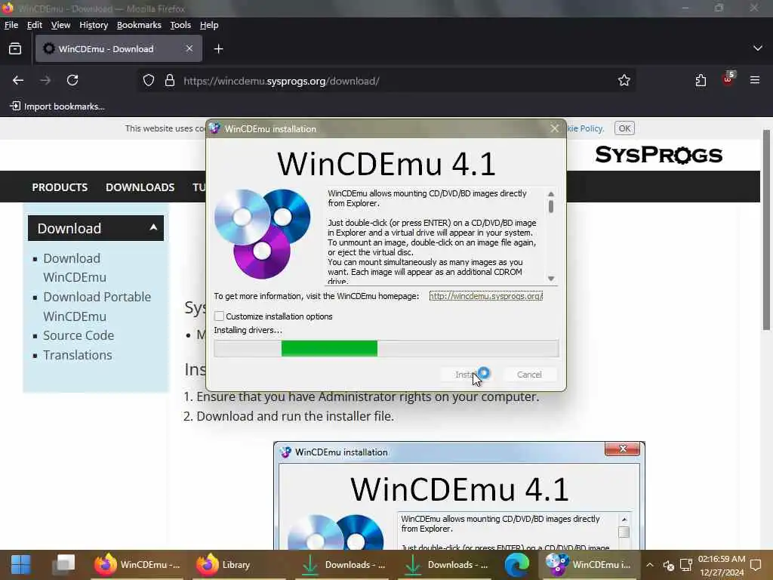Open the Help menu
The height and width of the screenshot is (580, 773).
click(x=209, y=25)
